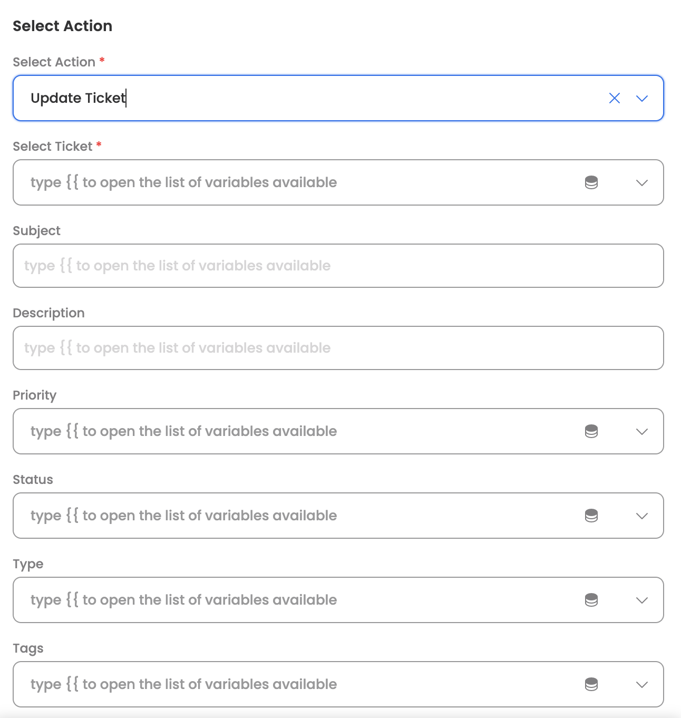Viewport: 681px width, 718px height.
Task: Click the variables database icon in Type field
Action: [x=591, y=600]
